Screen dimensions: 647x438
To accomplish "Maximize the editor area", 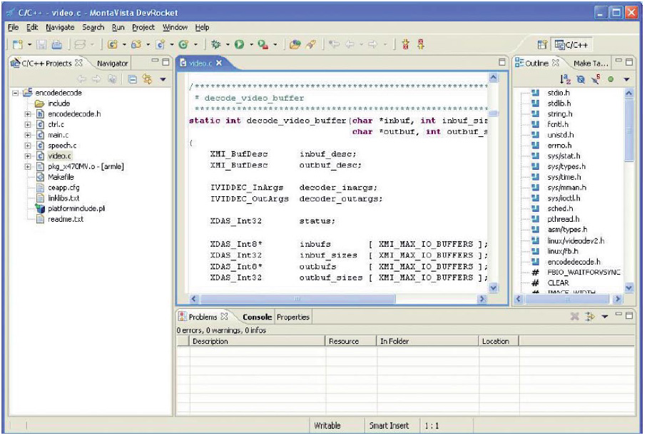I will tap(502, 62).
